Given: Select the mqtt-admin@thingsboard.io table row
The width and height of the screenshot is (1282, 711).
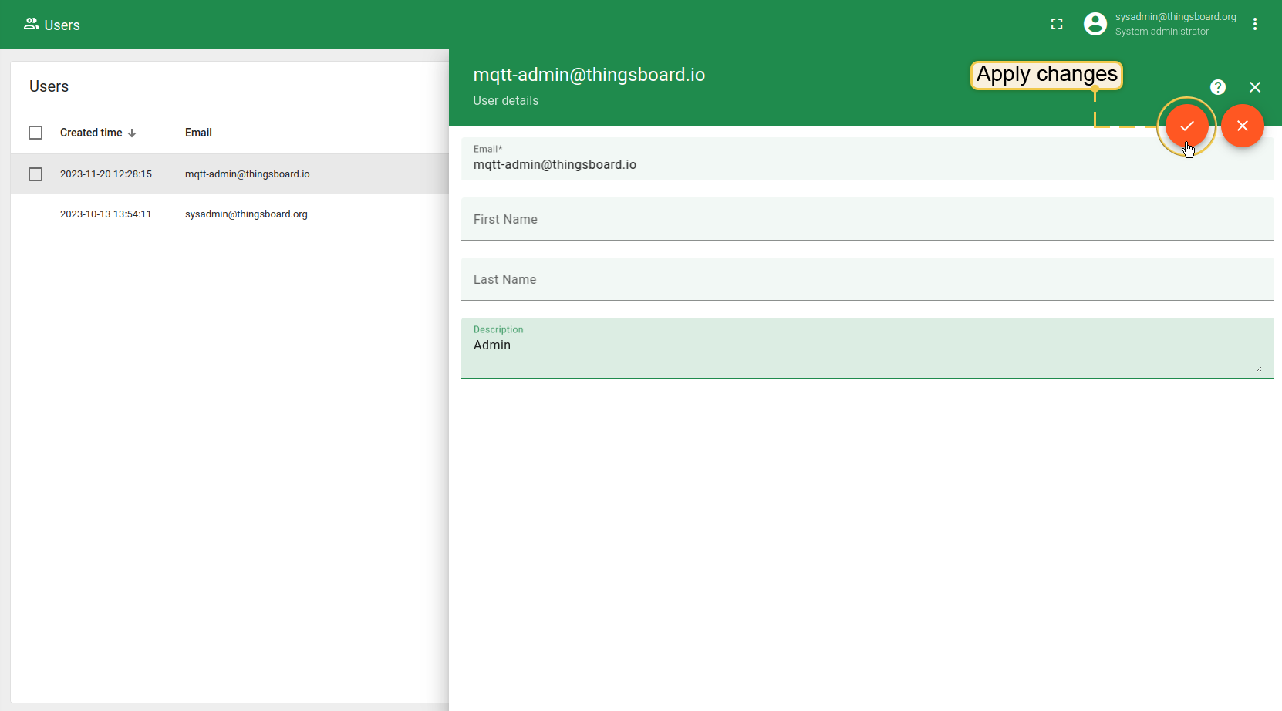Looking at the screenshot, I should [x=247, y=174].
